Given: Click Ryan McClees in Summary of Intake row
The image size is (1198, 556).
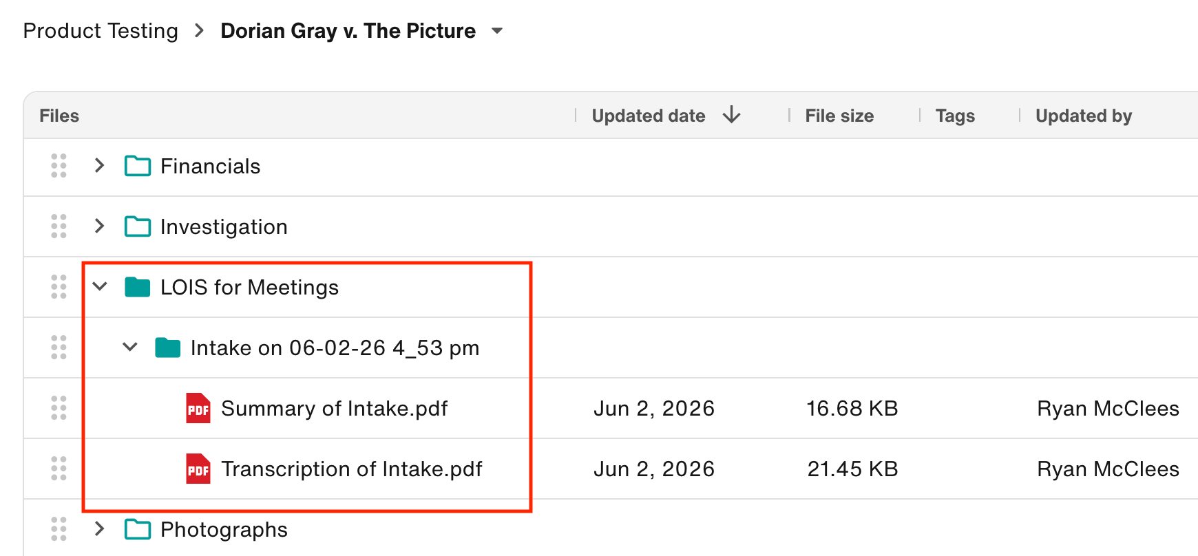Looking at the screenshot, I should (1108, 409).
